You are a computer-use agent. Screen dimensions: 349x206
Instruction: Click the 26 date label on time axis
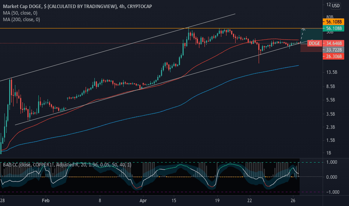pyautogui.click(x=293, y=200)
